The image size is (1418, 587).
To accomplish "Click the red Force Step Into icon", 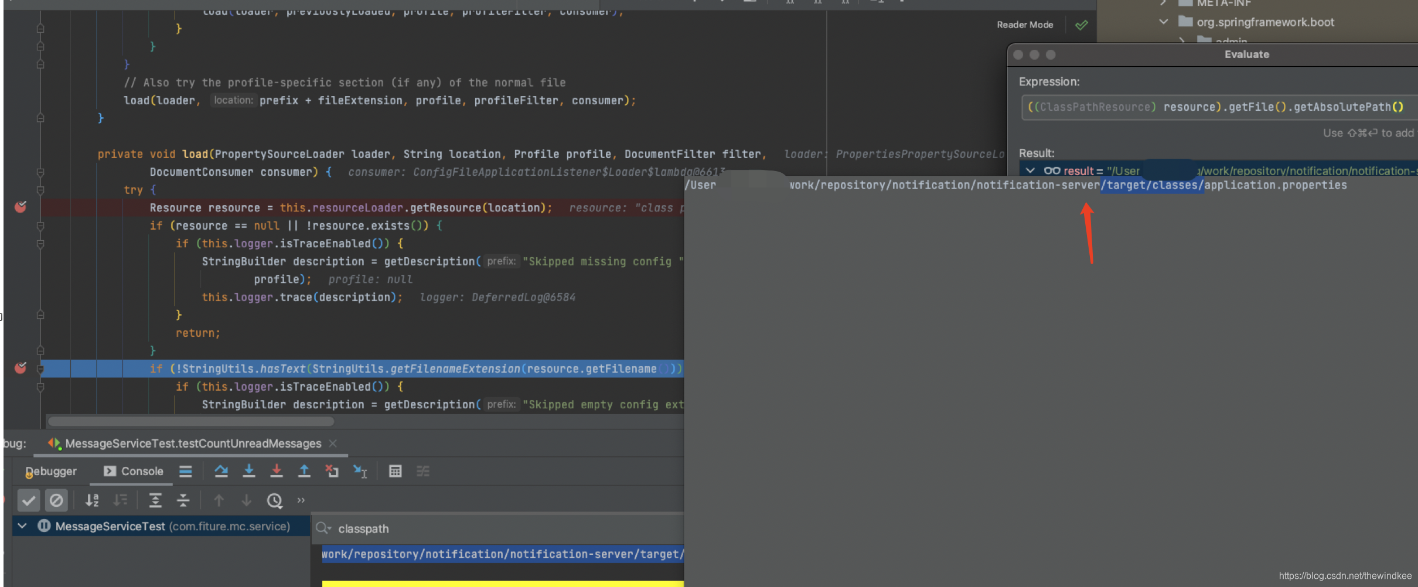I will (277, 471).
